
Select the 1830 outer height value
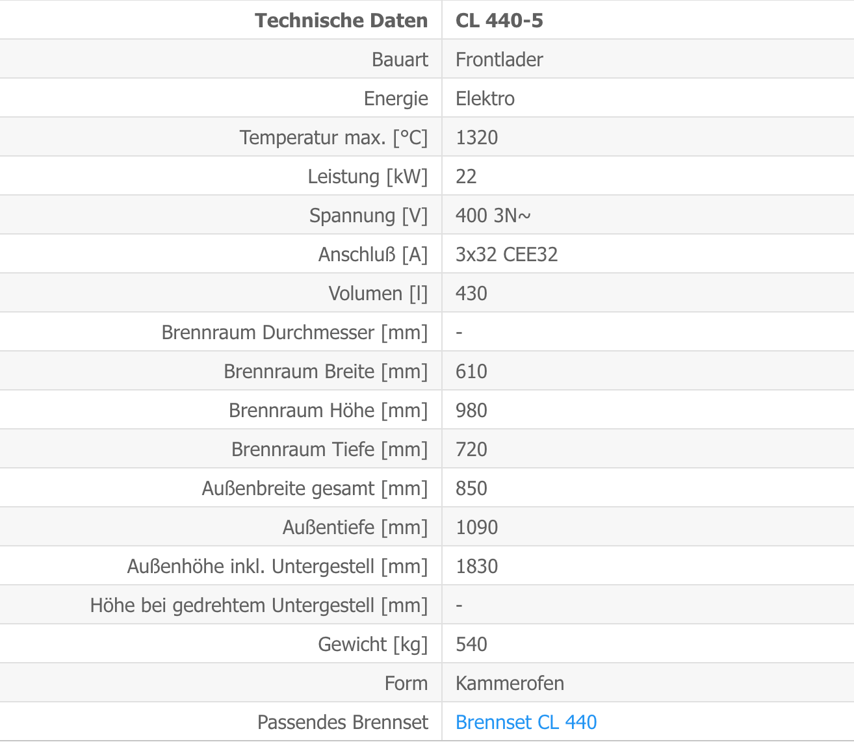click(476, 566)
